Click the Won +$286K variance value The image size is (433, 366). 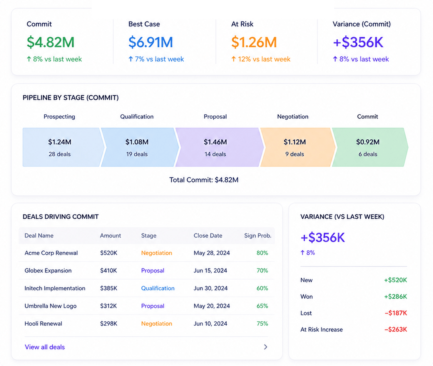(x=395, y=297)
